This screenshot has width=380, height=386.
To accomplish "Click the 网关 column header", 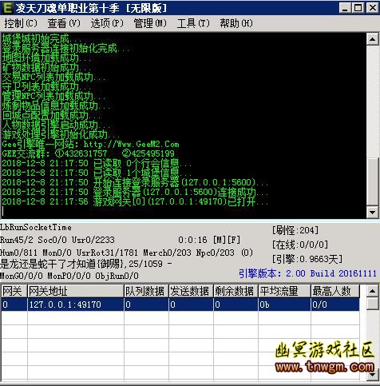I will pos(14,291).
